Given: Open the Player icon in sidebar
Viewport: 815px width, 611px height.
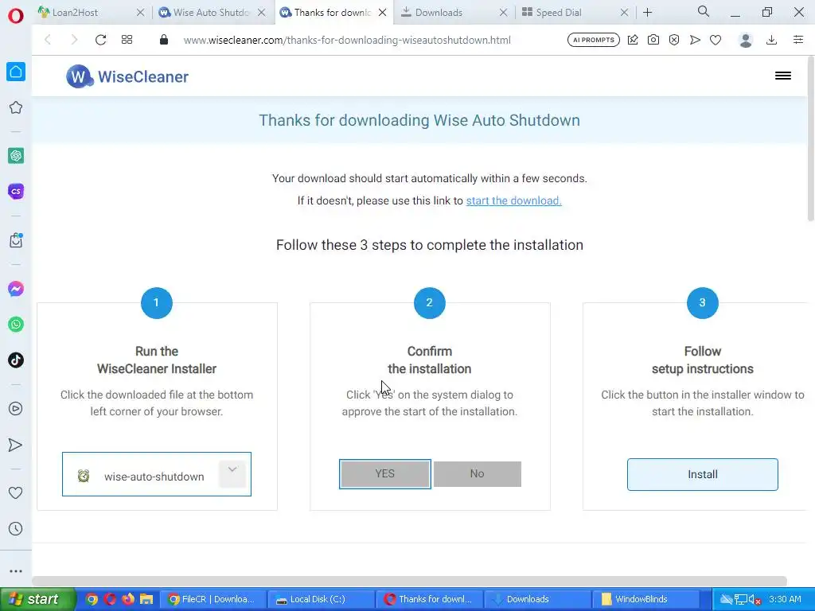Looking at the screenshot, I should pos(16,409).
